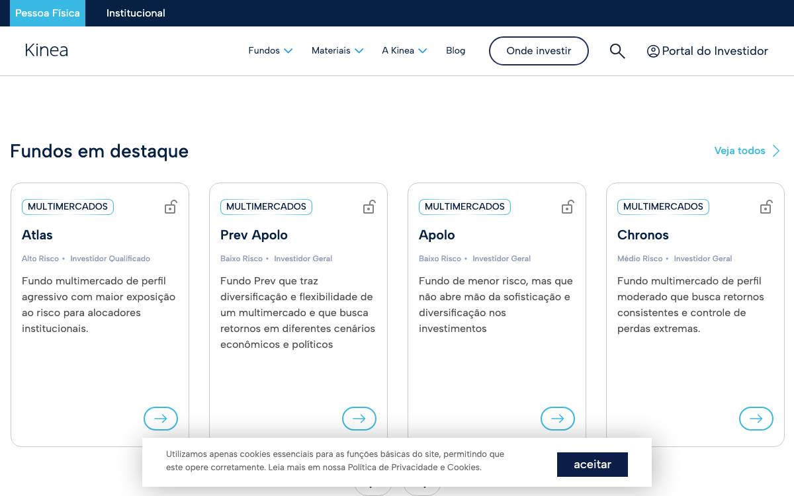The height and width of the screenshot is (496, 794).
Task: Click Baixo Risco label on Apolo card
Action: coord(440,259)
